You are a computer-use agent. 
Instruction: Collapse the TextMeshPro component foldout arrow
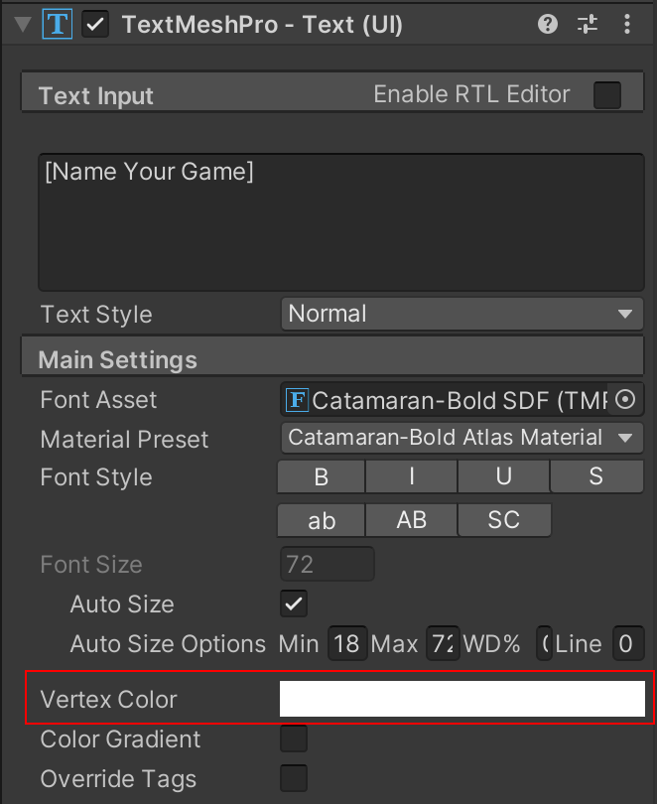click(24, 25)
